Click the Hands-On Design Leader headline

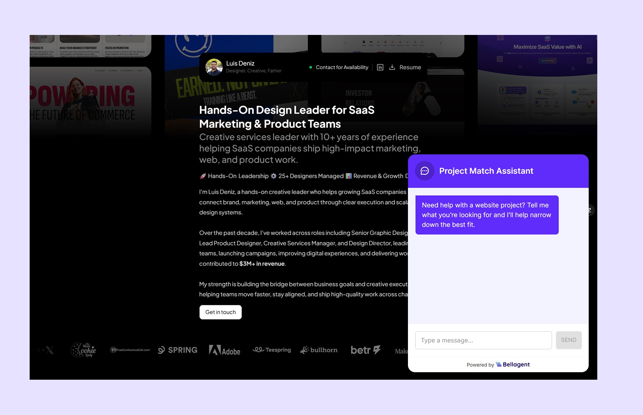pyautogui.click(x=287, y=117)
